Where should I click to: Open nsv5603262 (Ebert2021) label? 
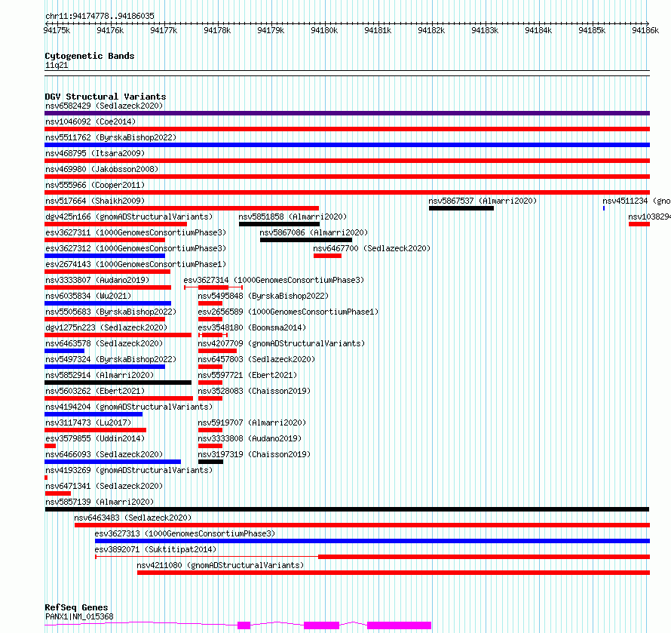click(x=95, y=391)
